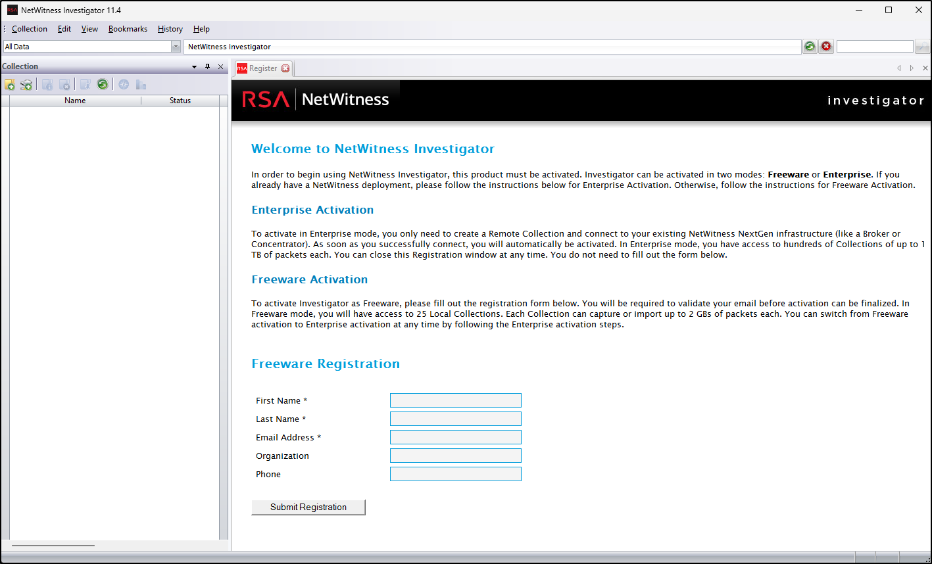The height and width of the screenshot is (564, 932).
Task: Click the Name column header
Action: click(75, 101)
